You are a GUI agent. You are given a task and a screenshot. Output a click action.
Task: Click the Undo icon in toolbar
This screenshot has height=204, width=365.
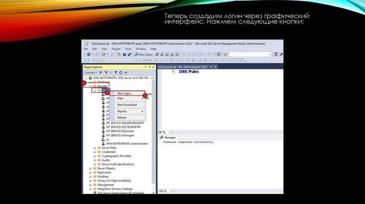pyautogui.click(x=201, y=54)
